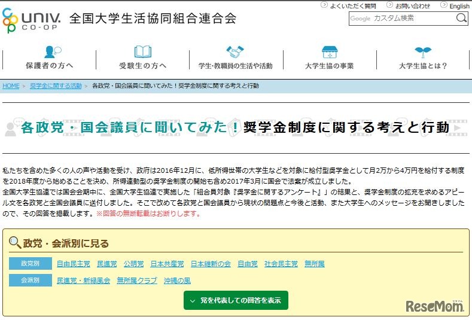The height and width of the screenshot is (320, 472).
Task: Switch to the English site
Action: tap(459, 6)
